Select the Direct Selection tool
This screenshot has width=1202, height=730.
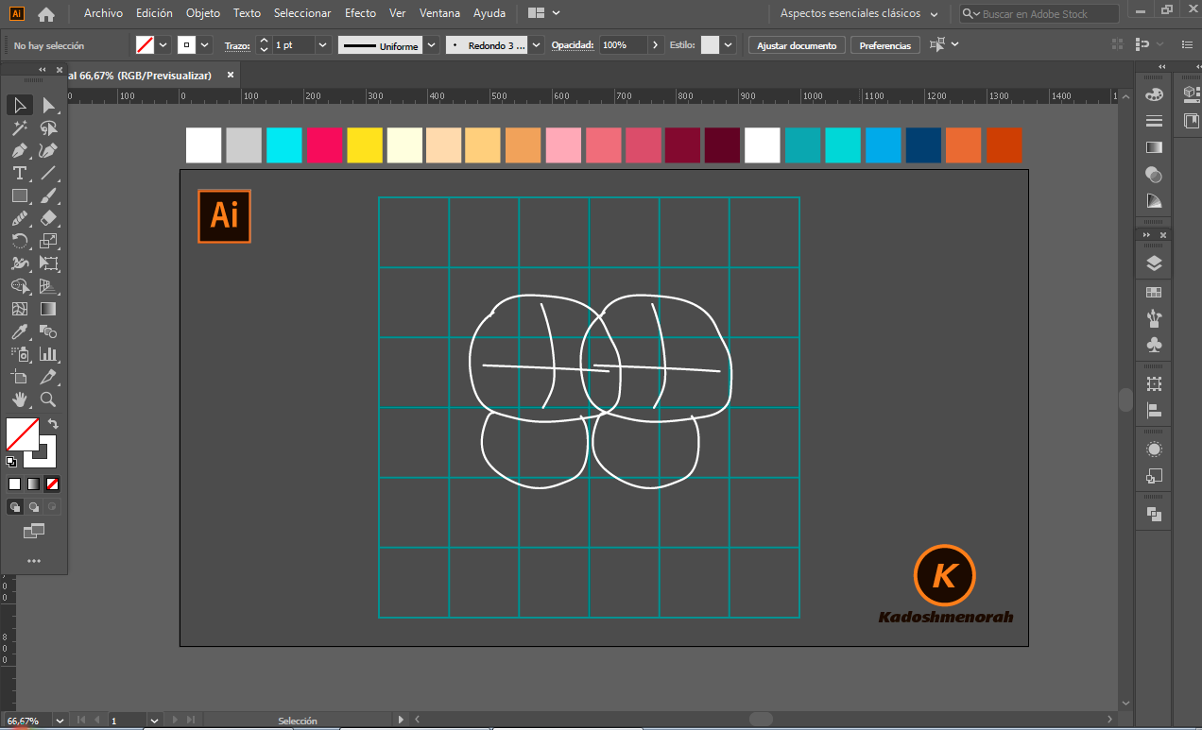click(48, 105)
